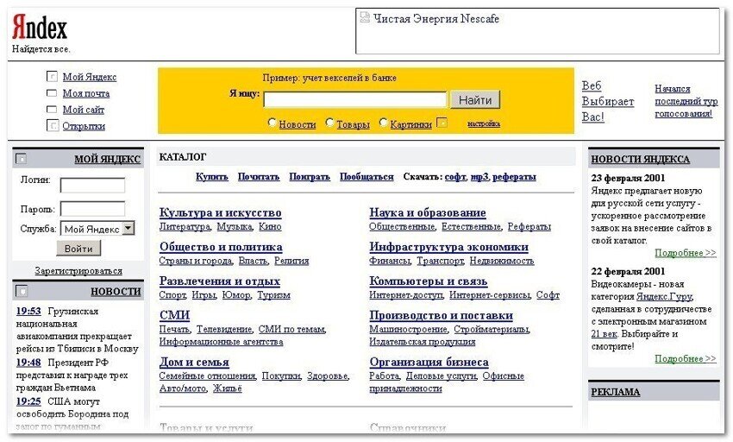
Task: Open Общество и политика category
Action: 221,247
